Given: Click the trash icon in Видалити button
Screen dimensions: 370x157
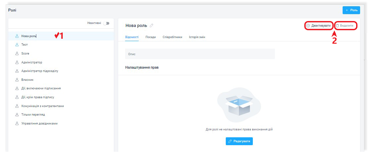Looking at the screenshot, I should click(337, 26).
